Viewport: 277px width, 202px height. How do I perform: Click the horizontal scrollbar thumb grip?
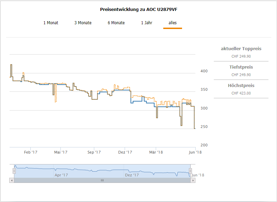coord(102,180)
